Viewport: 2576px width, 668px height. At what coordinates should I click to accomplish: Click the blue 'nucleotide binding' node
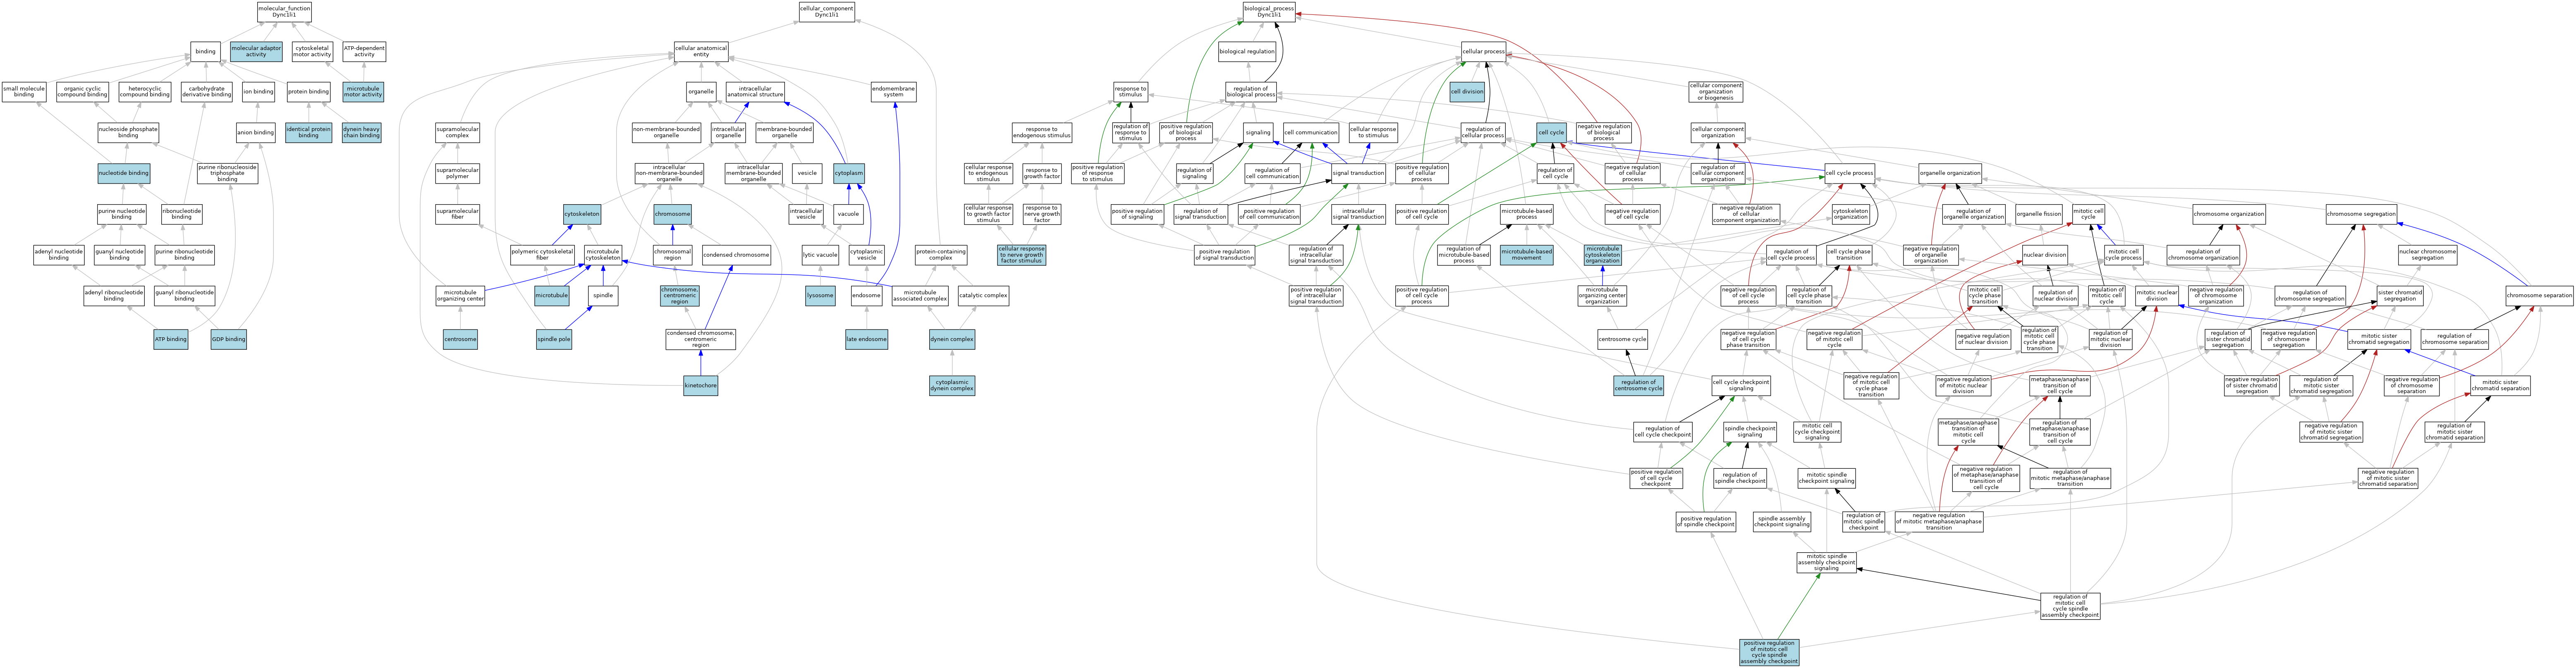[124, 173]
